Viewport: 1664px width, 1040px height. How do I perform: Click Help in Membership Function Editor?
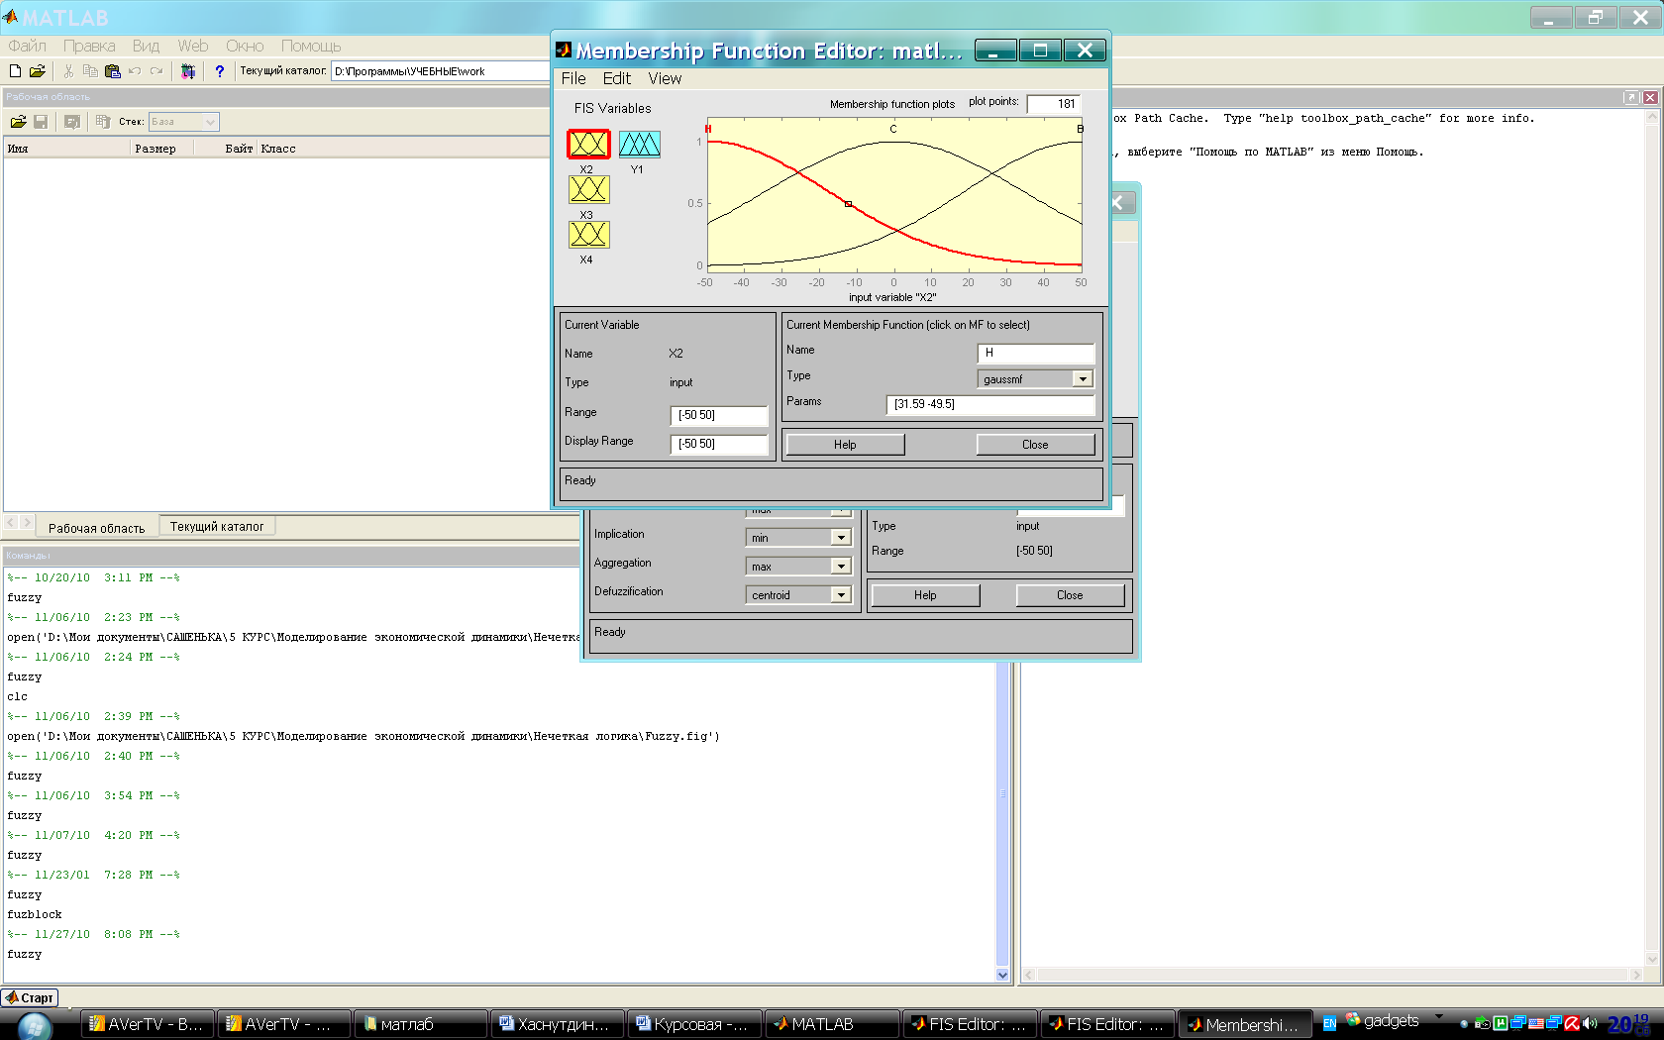click(845, 445)
